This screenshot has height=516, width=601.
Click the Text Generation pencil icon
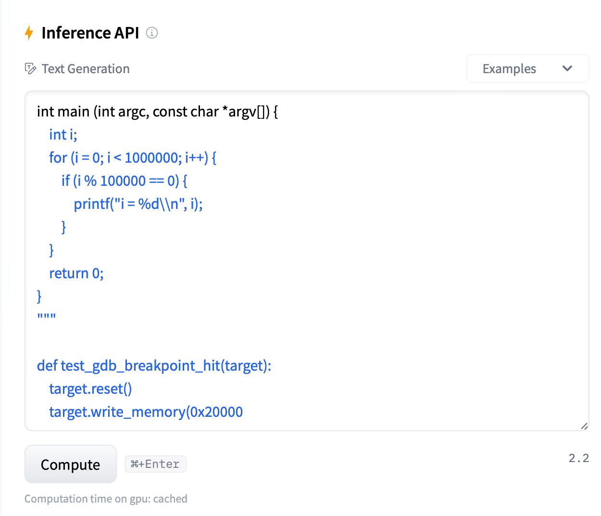pyautogui.click(x=30, y=69)
